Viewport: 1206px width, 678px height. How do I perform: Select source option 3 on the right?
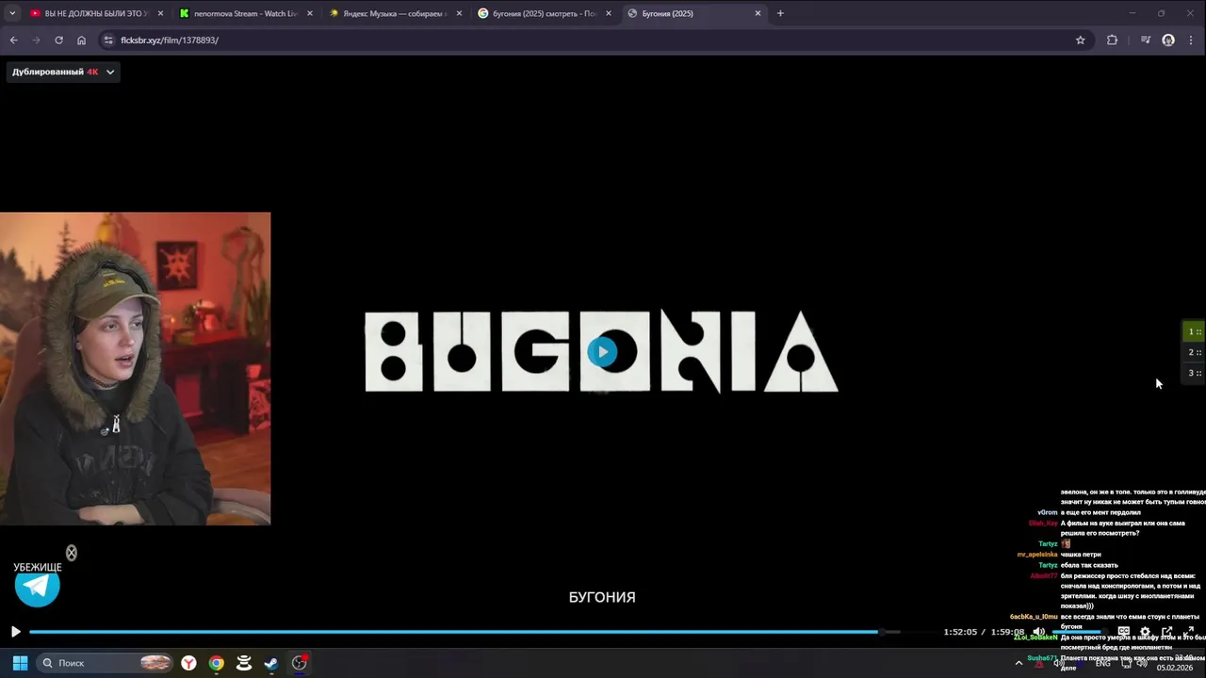pos(1194,373)
